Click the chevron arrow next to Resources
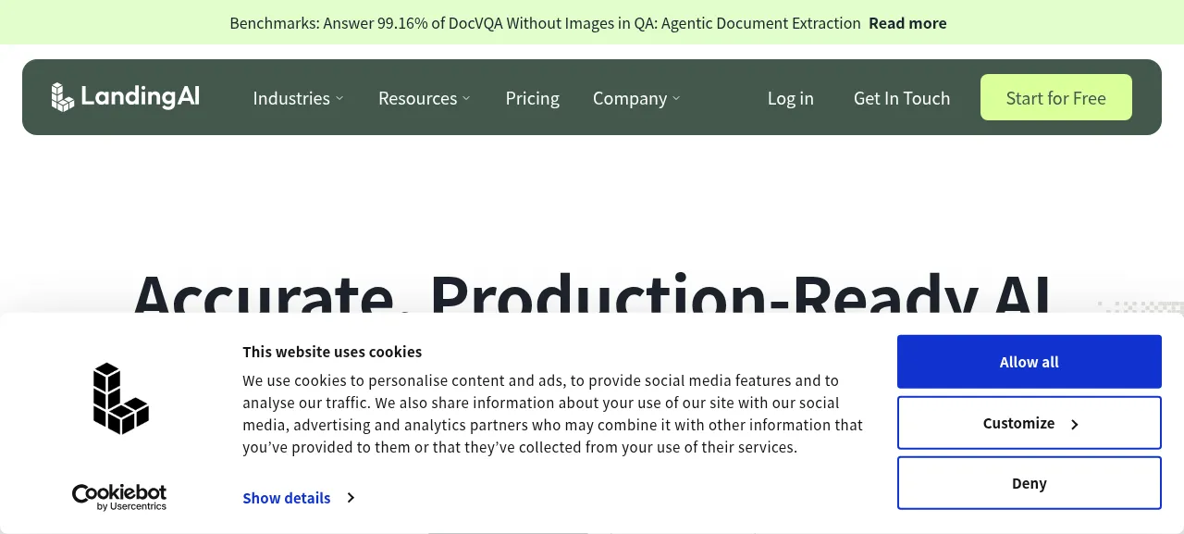Viewport: 1184px width, 534px height. (466, 98)
